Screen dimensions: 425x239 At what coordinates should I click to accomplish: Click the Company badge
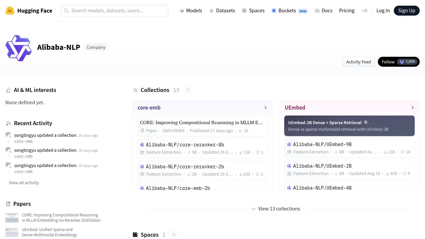(96, 47)
